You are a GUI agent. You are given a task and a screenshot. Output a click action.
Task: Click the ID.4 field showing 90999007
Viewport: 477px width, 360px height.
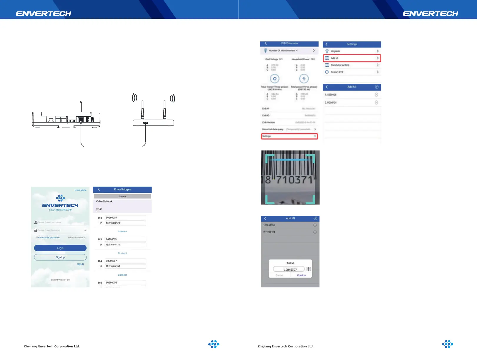125,261
